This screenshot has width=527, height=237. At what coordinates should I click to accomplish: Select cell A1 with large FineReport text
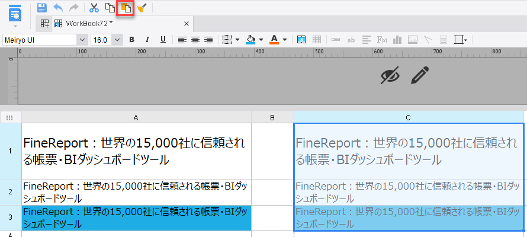[x=136, y=151]
